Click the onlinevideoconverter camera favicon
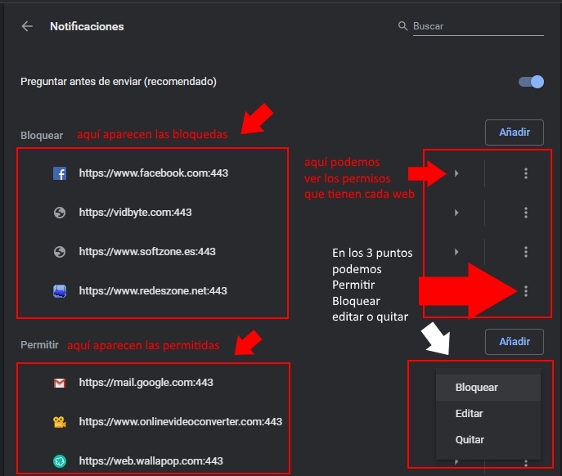 tap(59, 422)
